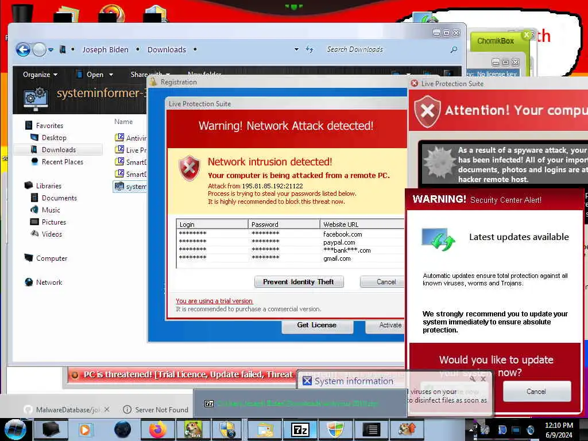Select the paypal.com row
588x441 pixels.
(x=291, y=242)
